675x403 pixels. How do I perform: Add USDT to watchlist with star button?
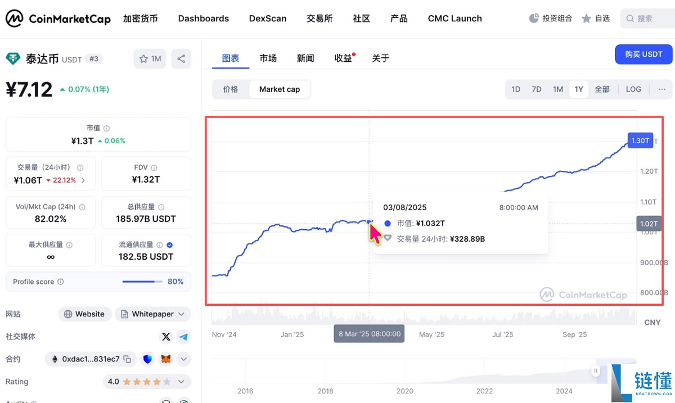click(150, 58)
